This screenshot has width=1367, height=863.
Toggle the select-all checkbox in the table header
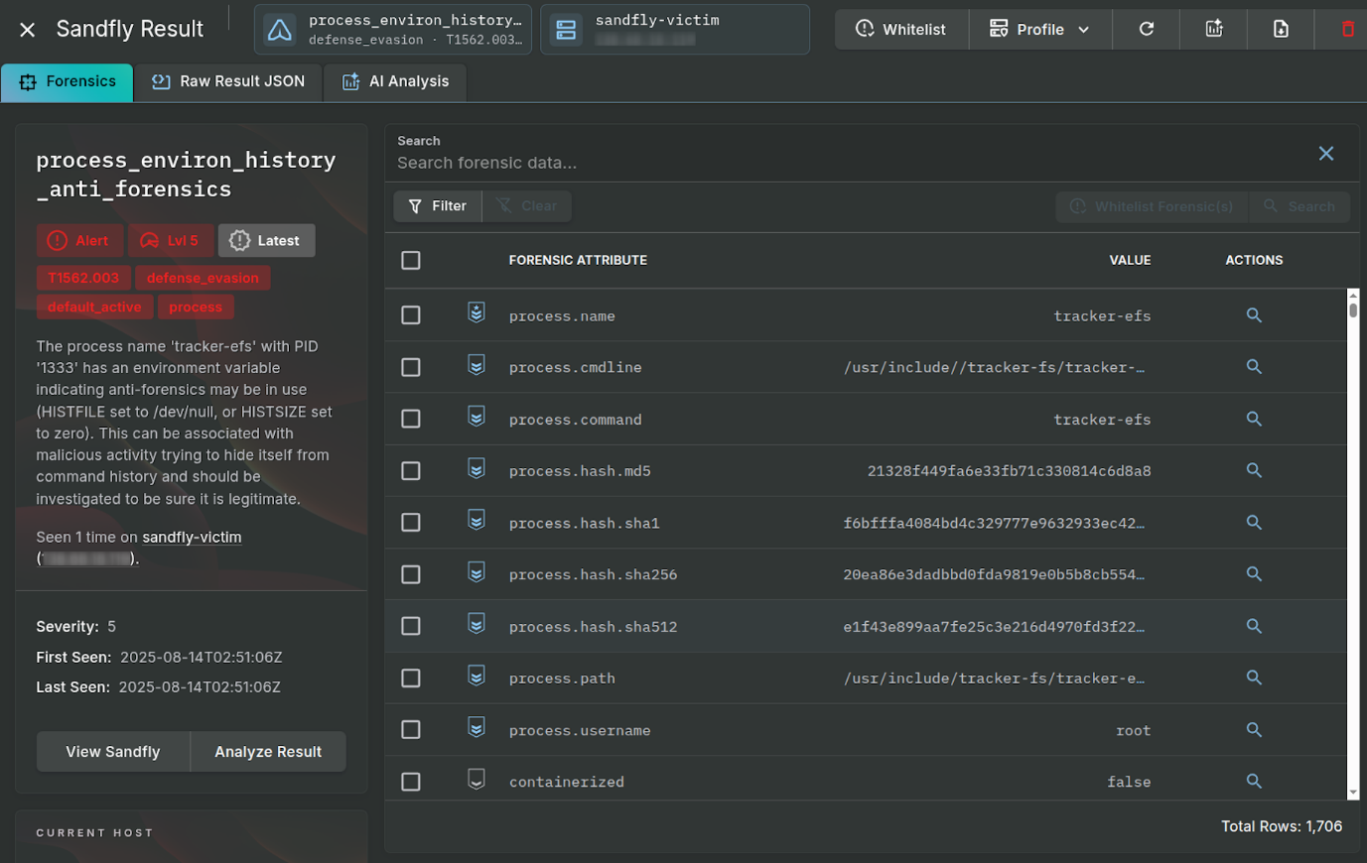[x=411, y=260]
